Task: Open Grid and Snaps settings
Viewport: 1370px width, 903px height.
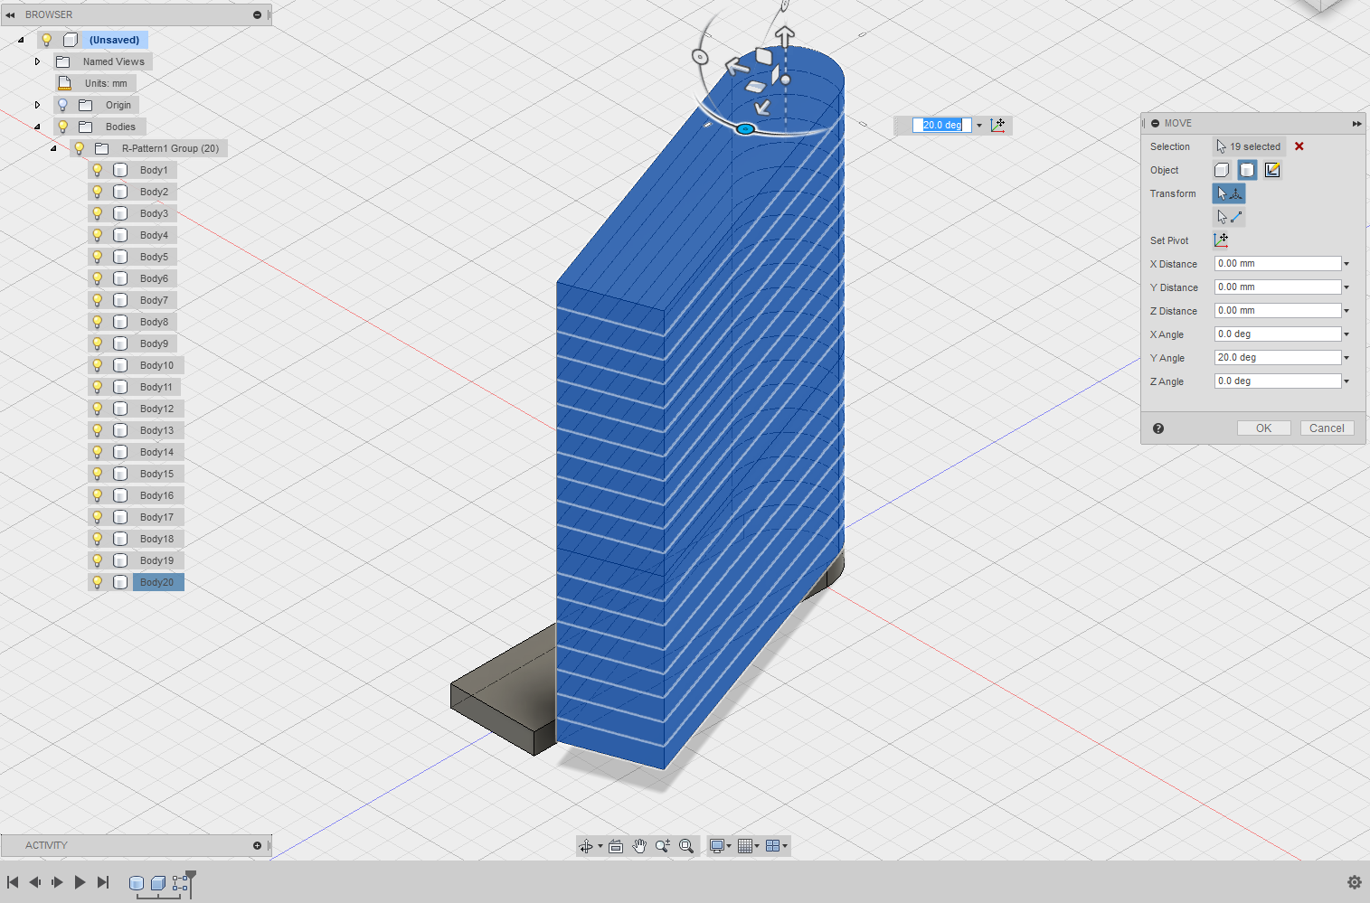Action: coord(745,846)
